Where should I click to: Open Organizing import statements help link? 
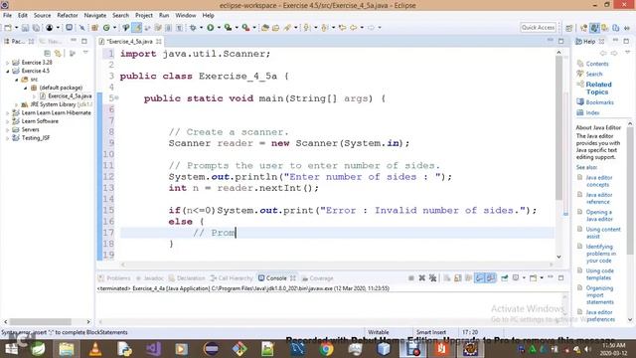pyautogui.click(x=599, y=295)
